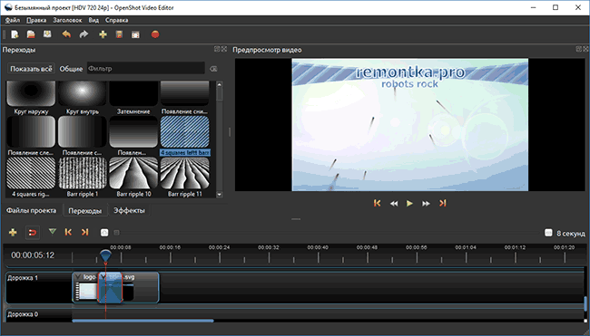The width and height of the screenshot is (590, 336).
Task: Open the choose profile toolbar icon
Action: [x=119, y=34]
